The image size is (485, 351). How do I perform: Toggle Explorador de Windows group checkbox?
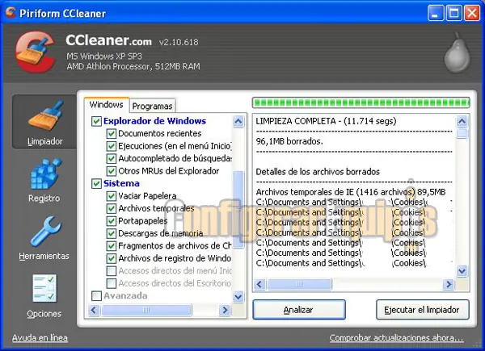[x=96, y=121]
